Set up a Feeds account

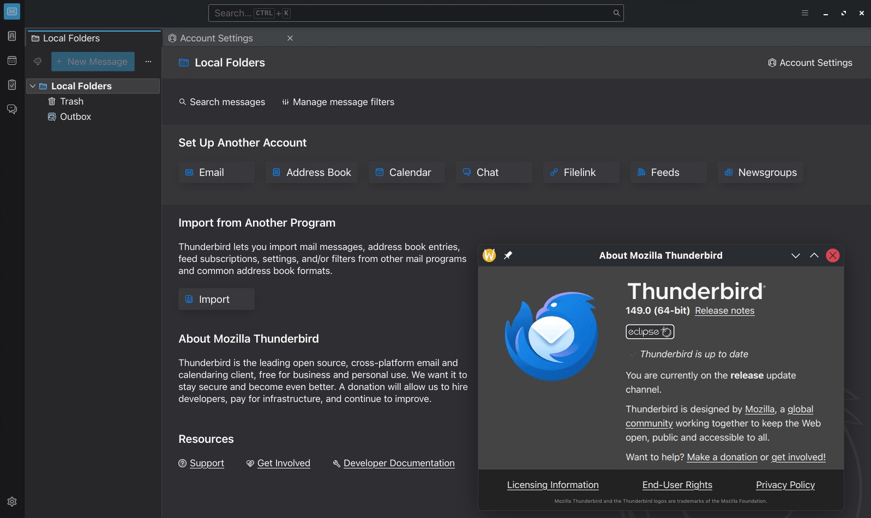click(669, 172)
